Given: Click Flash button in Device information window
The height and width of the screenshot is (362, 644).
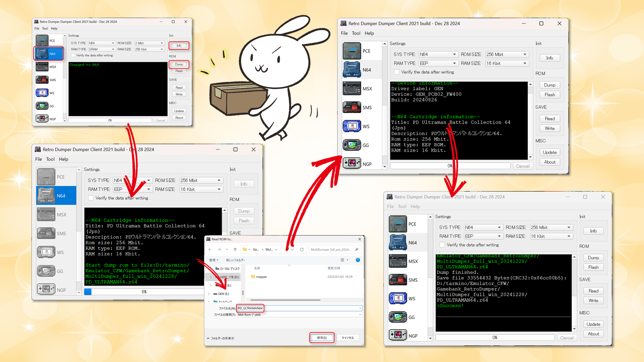Looking at the screenshot, I should 550,95.
